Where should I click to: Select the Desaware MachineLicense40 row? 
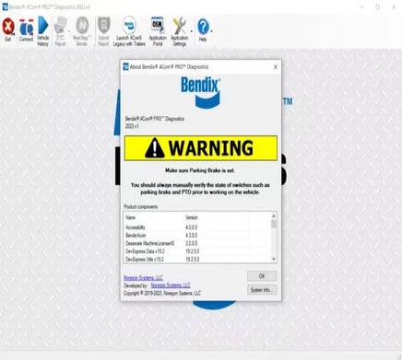point(197,243)
